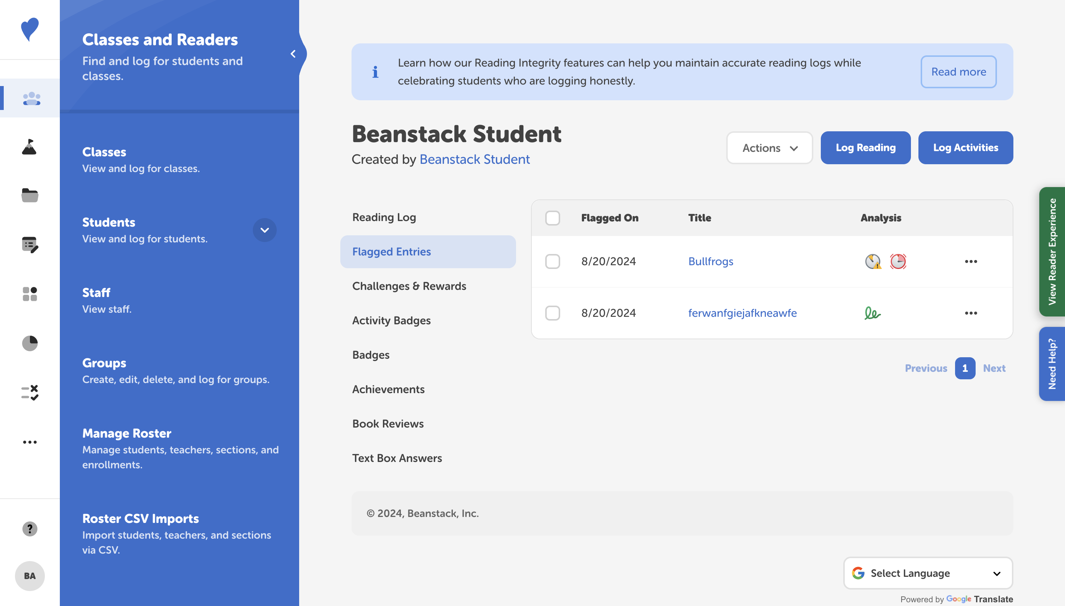
Task: Switch to the Reading Log tab
Action: pyautogui.click(x=384, y=217)
